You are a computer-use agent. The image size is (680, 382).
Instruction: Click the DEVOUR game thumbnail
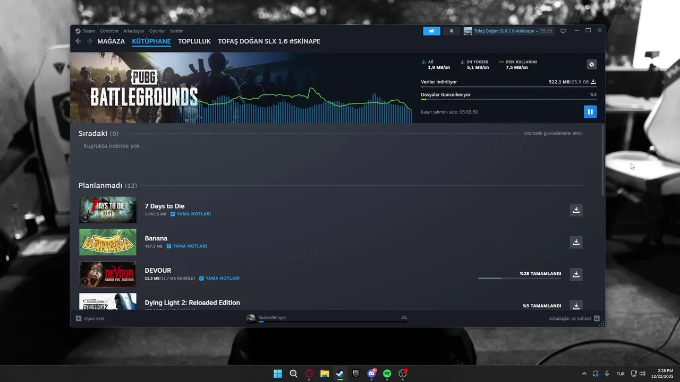coord(108,274)
